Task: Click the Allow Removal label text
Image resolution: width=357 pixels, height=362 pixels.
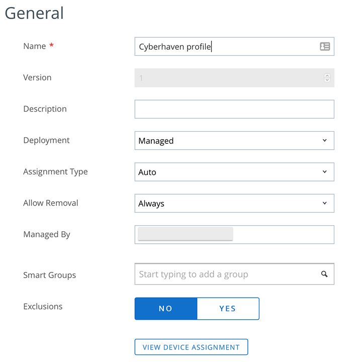Action: (x=51, y=203)
